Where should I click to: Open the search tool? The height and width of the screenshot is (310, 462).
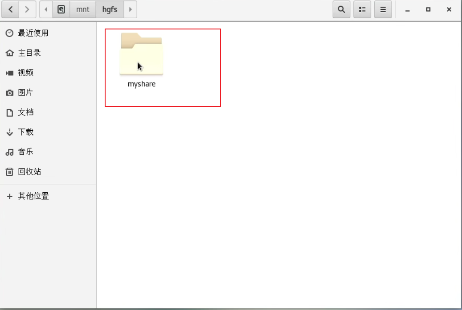pos(342,9)
